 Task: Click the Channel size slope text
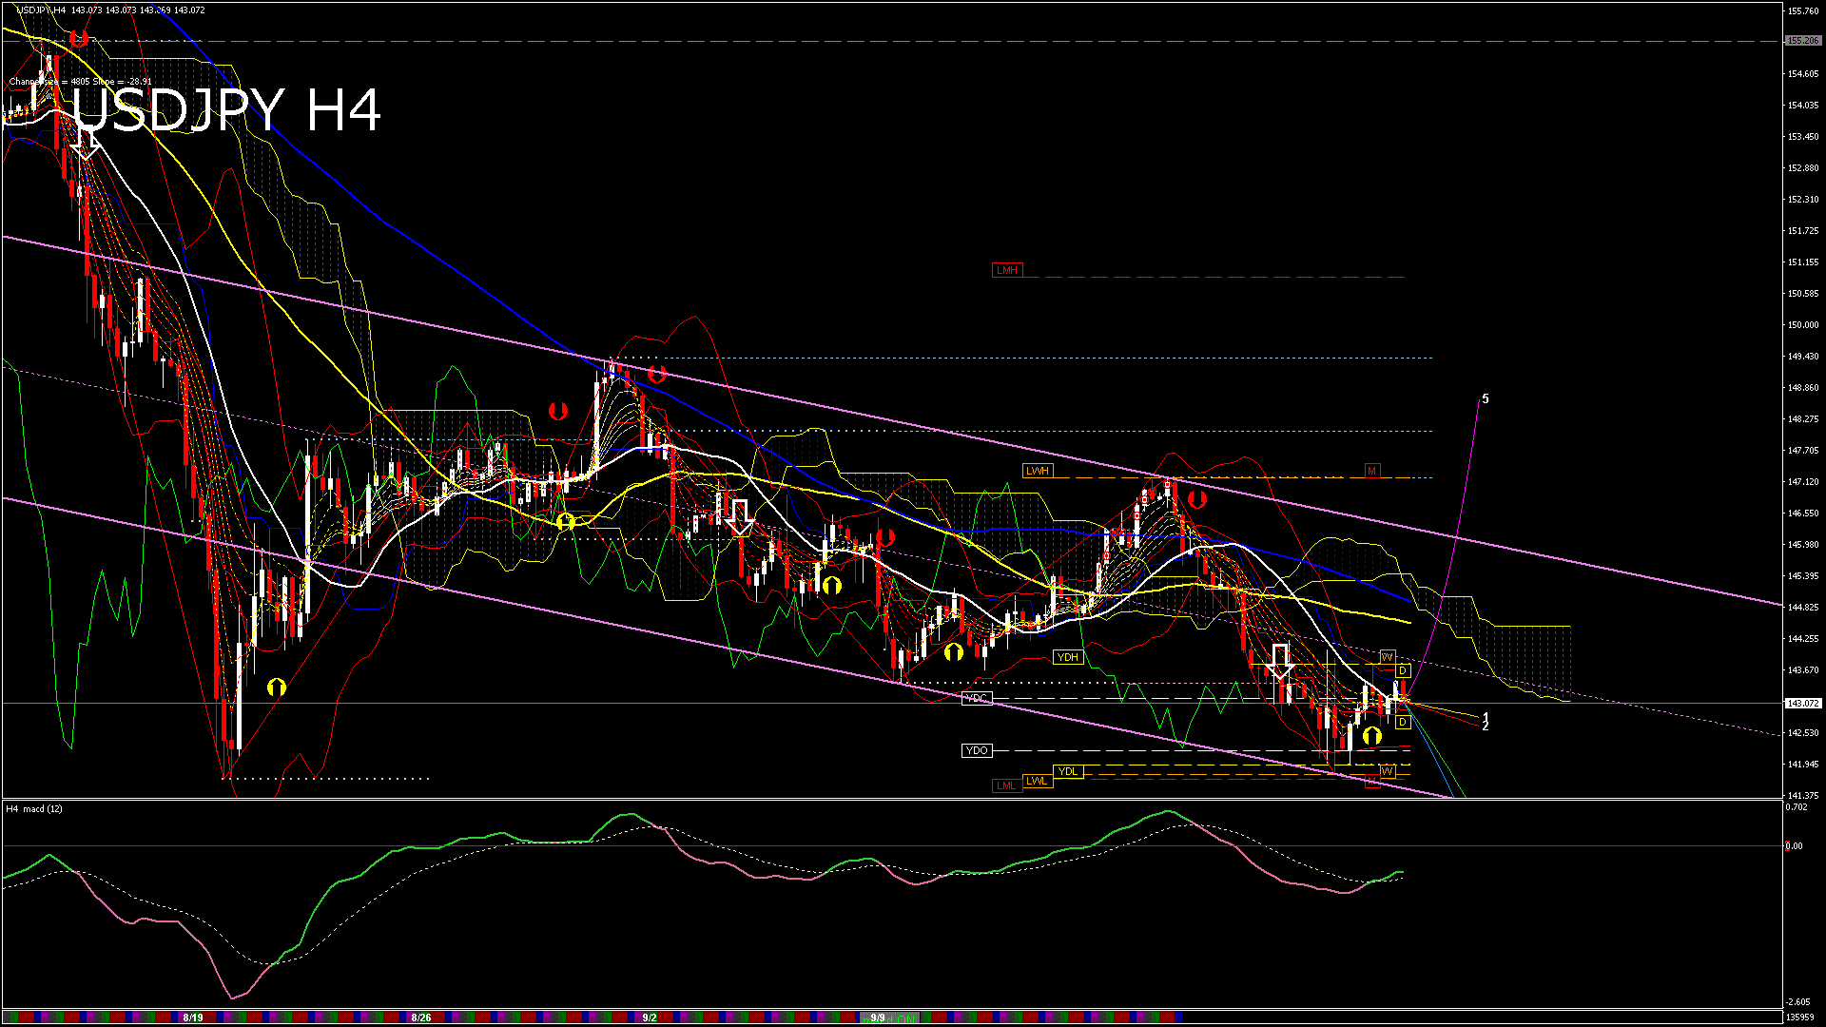coord(80,82)
